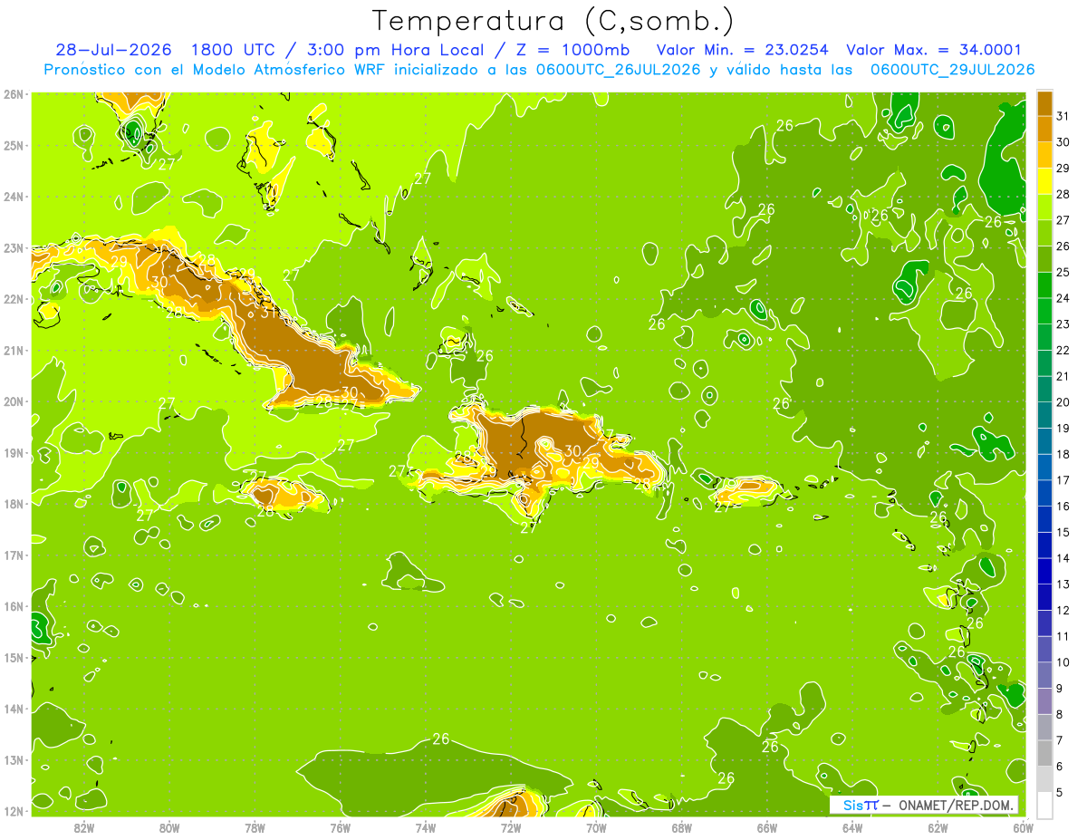This screenshot has height=840, width=1087.
Task: Select the "19N" latitude axis label
Action: click(13, 452)
